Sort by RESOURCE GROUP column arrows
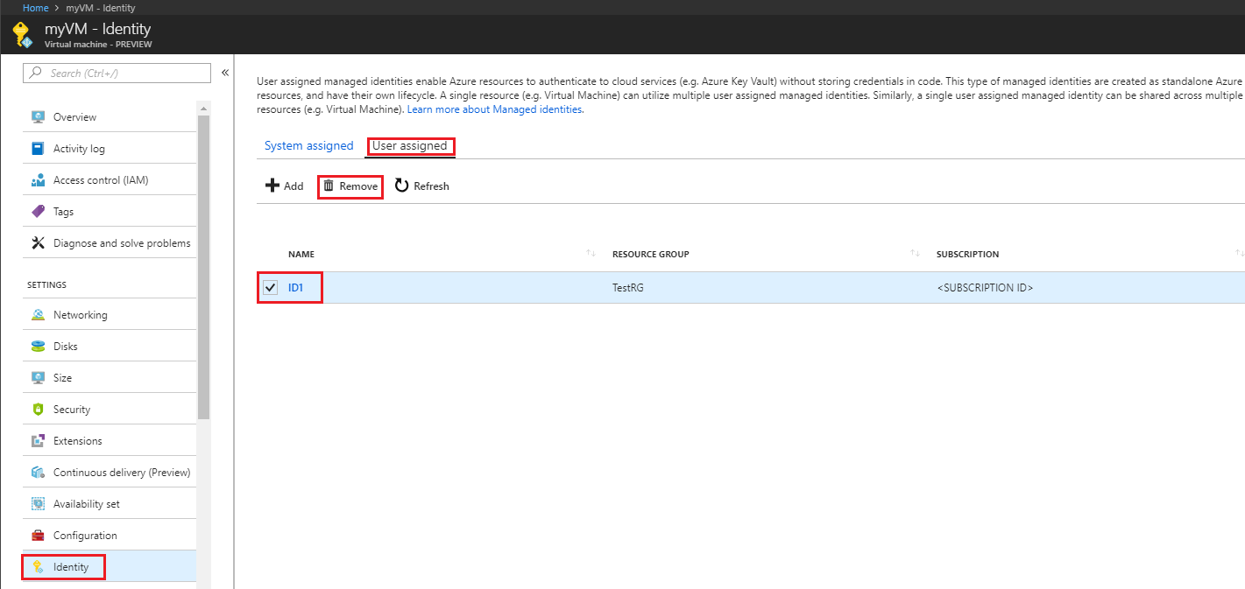This screenshot has height=589, width=1245. [x=915, y=254]
